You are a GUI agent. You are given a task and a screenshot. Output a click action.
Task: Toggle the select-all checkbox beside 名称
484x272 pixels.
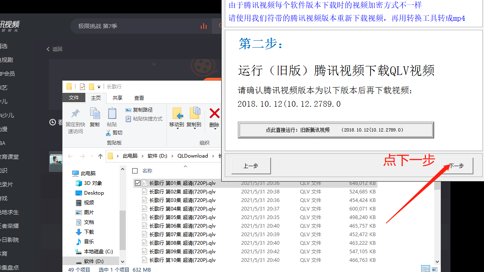point(135,171)
